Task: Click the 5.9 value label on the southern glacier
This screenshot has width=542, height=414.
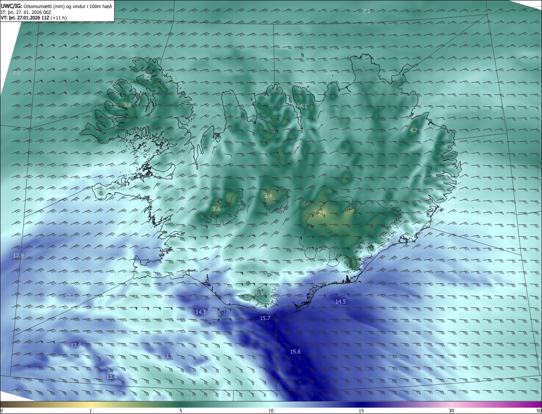Action: 260,293
